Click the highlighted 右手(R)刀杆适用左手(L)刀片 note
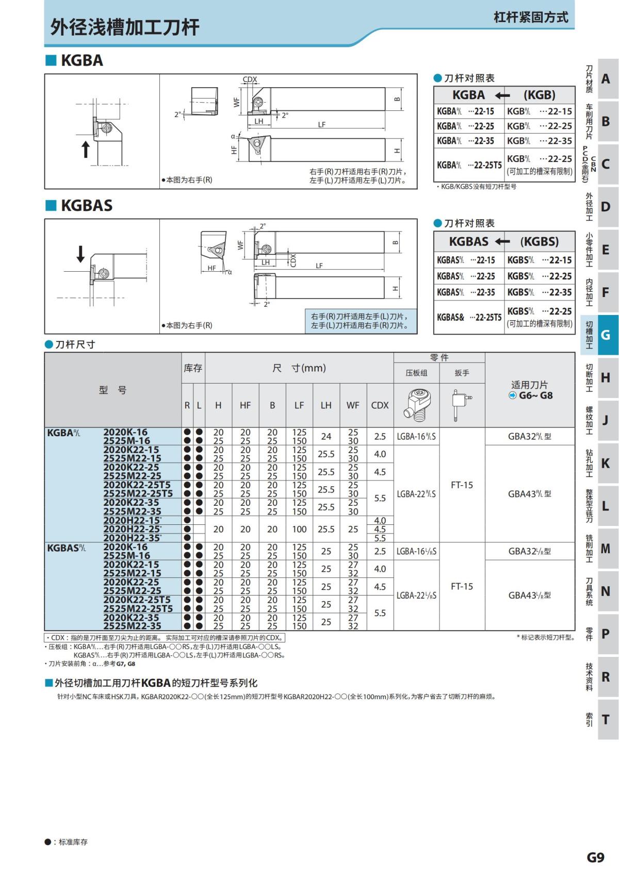Image resolution: width=619 pixels, height=875 pixels. (x=361, y=321)
